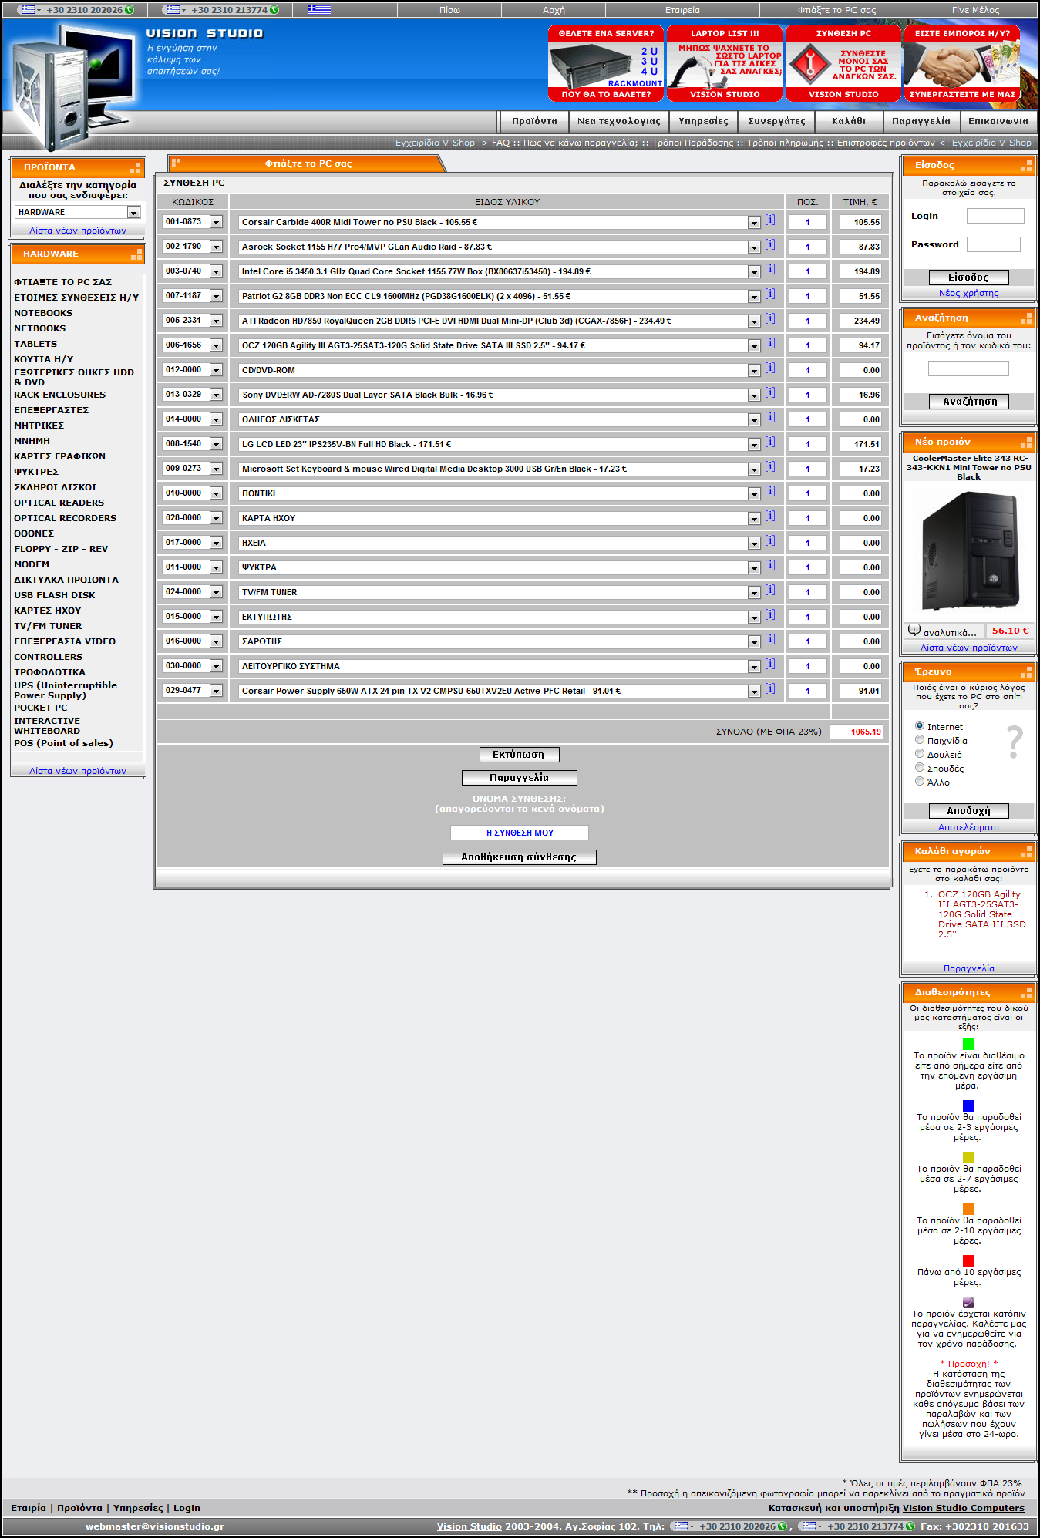Focus the Η ΣΥΝΘΕΣΗ ΜΟΥ name field
This screenshot has width=1040, height=1538.
pos(520,833)
